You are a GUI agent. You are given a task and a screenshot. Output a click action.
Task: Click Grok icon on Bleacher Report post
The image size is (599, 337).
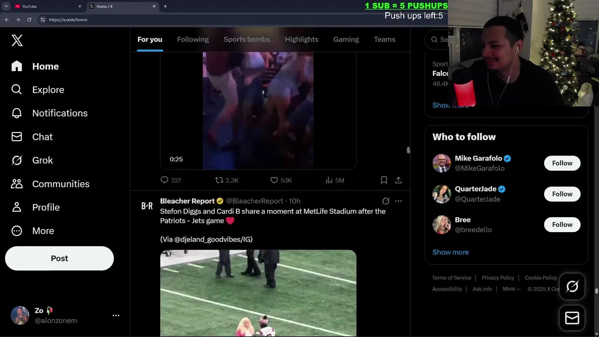click(x=386, y=201)
